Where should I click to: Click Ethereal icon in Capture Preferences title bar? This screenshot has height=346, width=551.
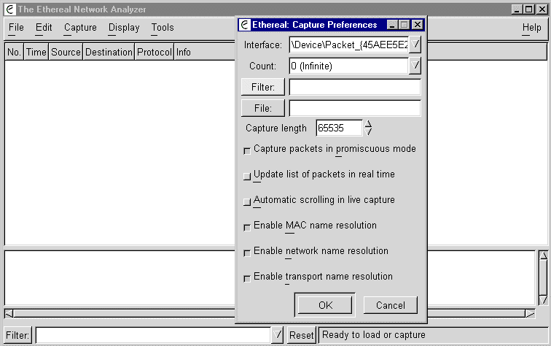[245, 25]
